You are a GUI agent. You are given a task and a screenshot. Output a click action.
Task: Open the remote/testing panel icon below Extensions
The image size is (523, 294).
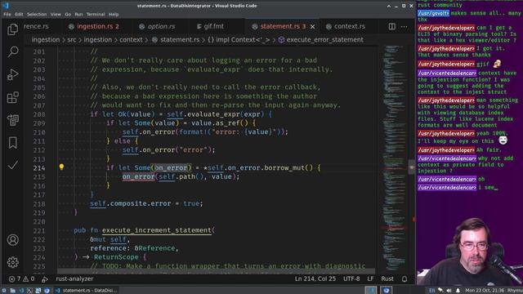13,120
